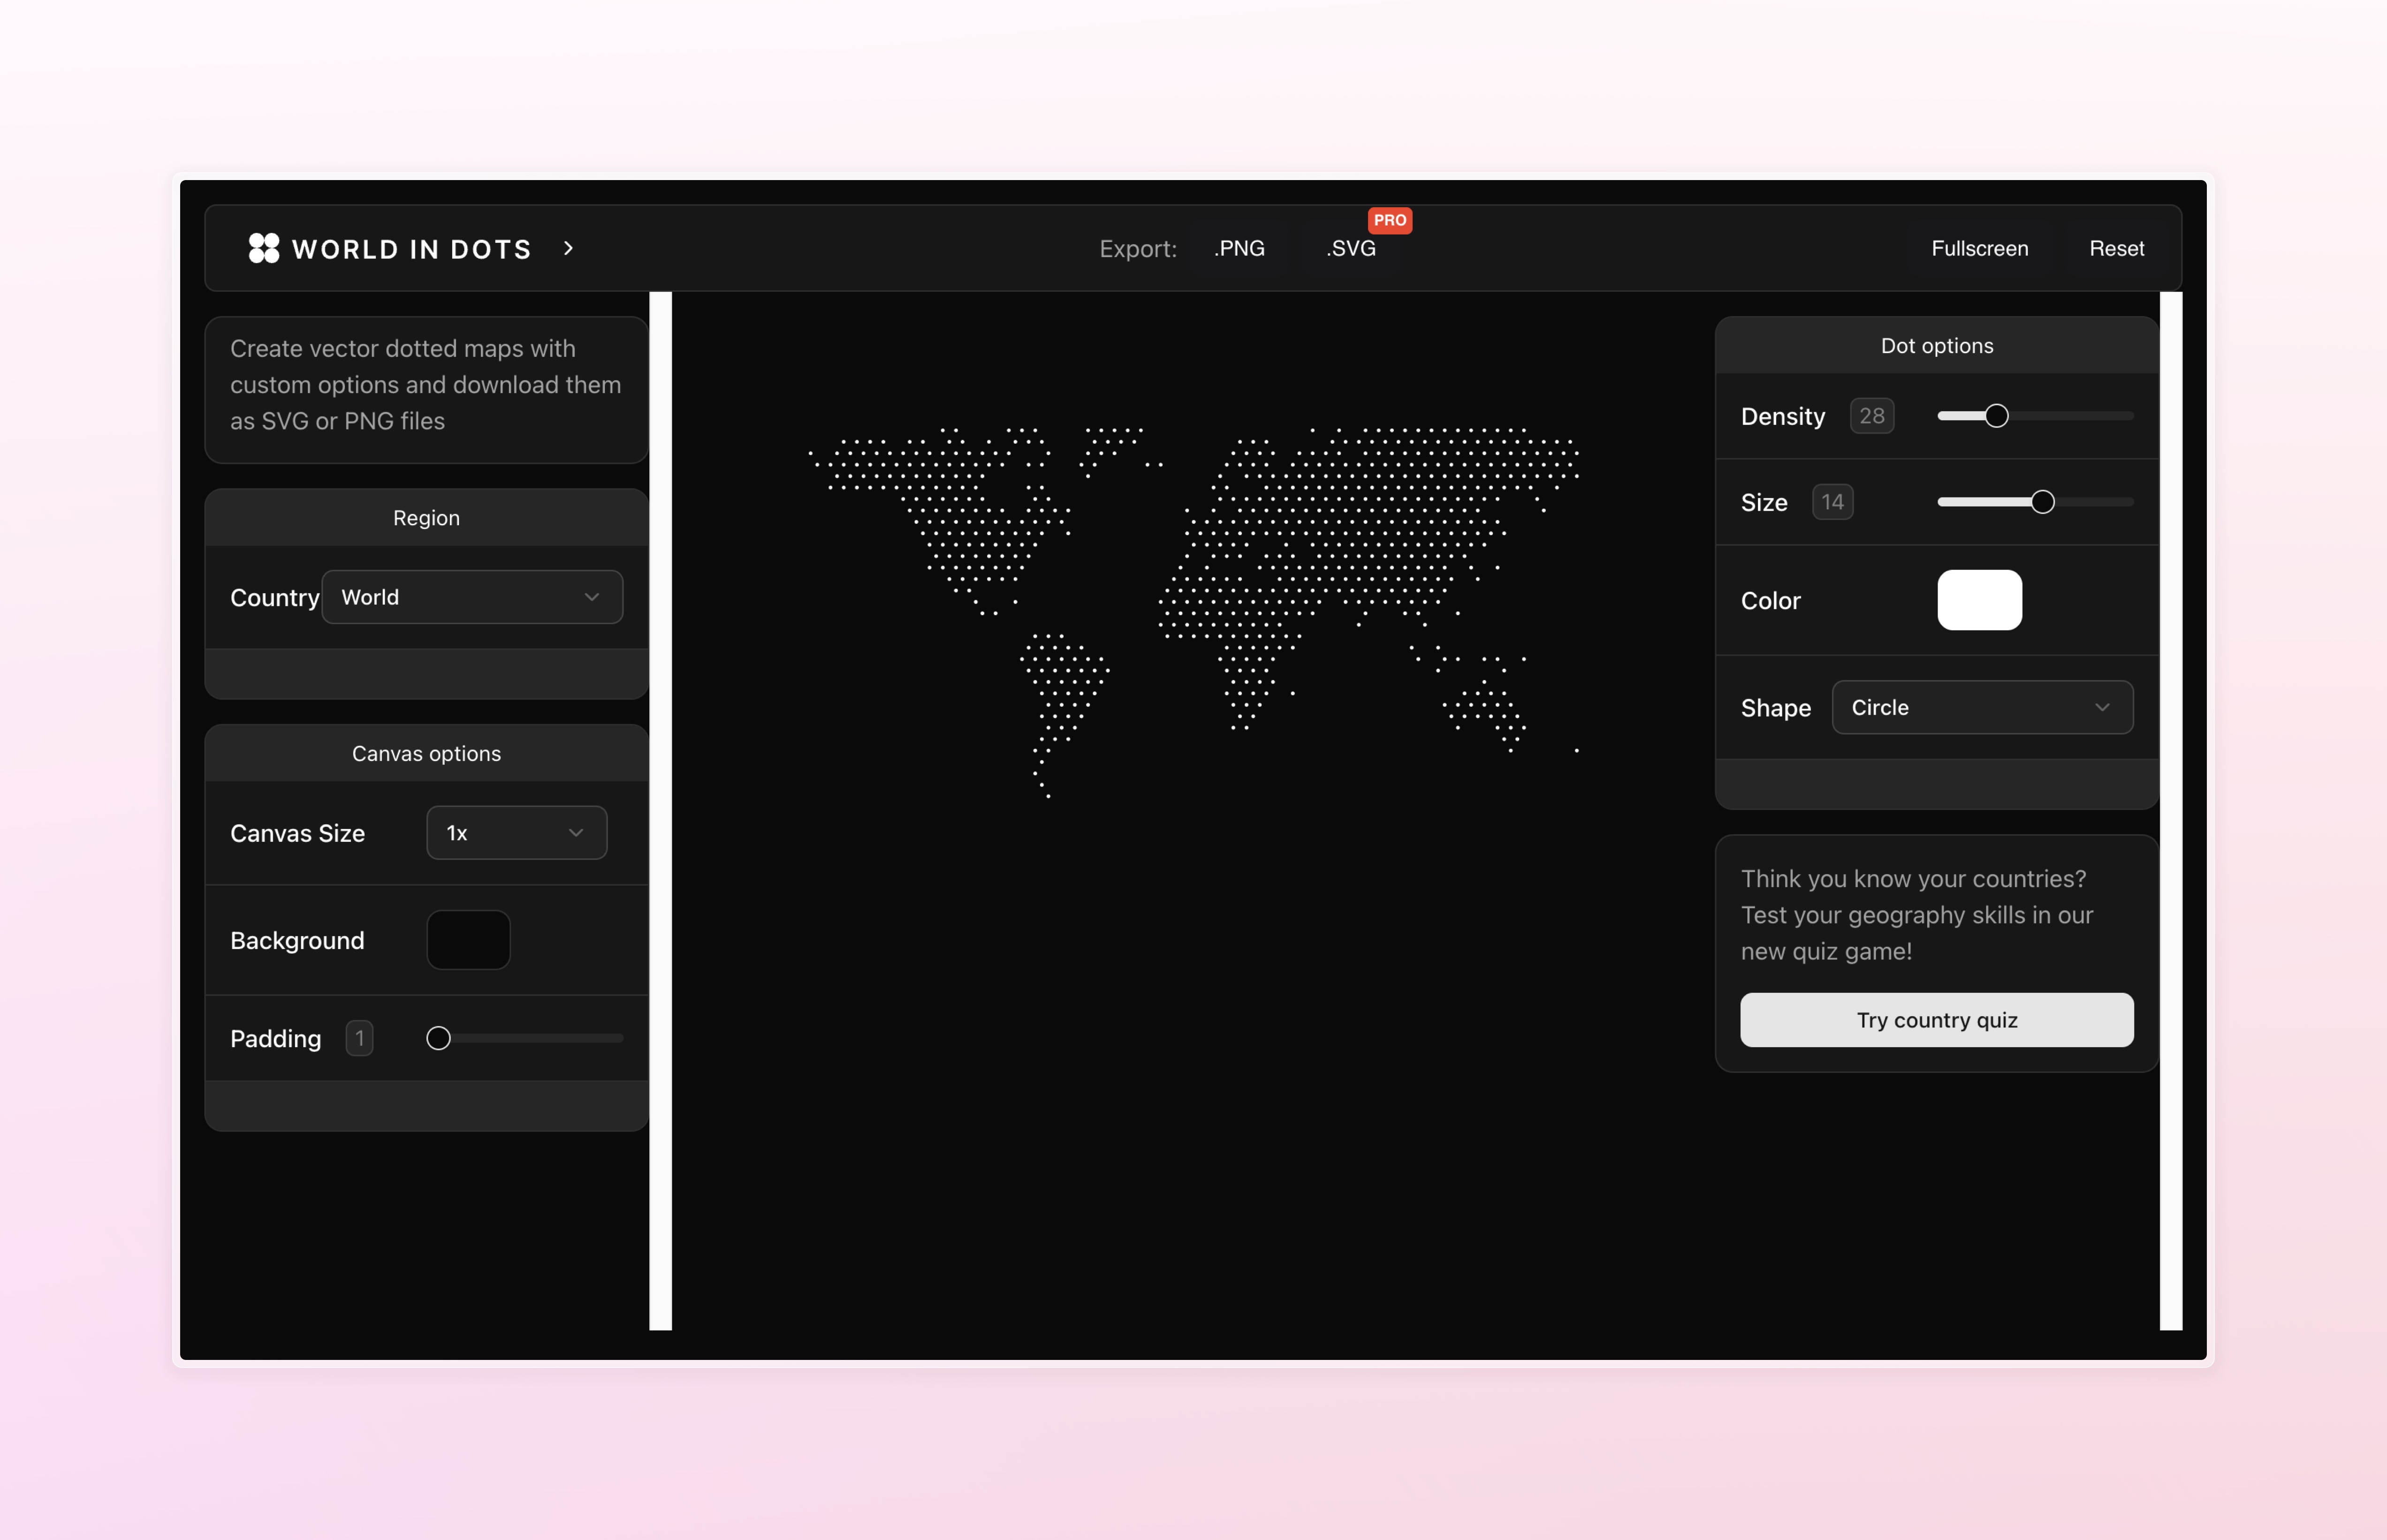Viewport: 2387px width, 1540px height.
Task: Click the Size value field showing 14
Action: 1833,502
